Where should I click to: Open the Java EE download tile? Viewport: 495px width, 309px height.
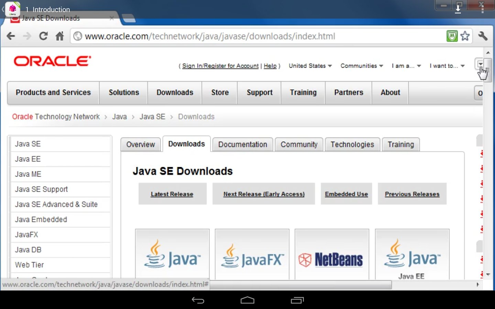[x=412, y=254]
